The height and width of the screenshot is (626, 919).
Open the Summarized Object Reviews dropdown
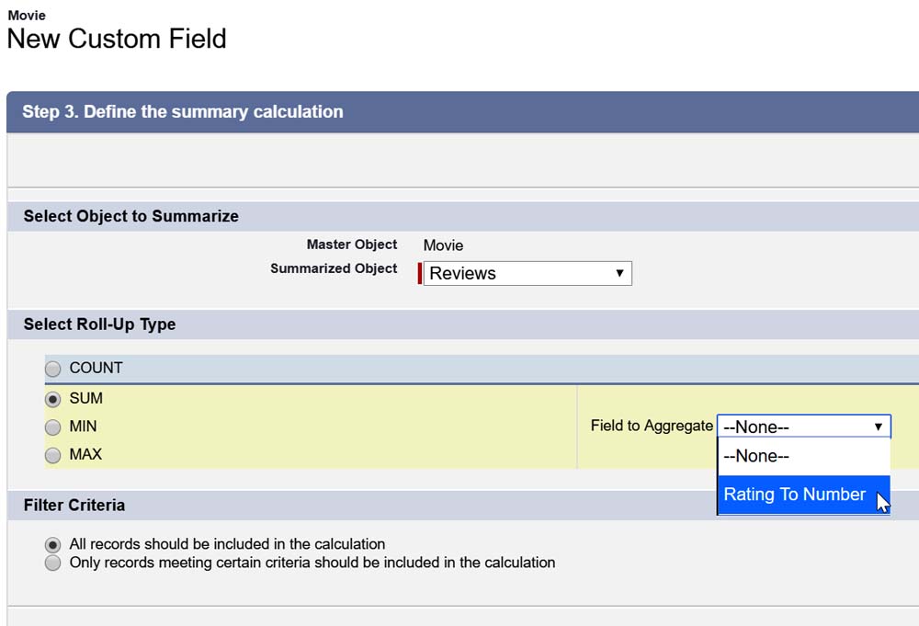(x=527, y=273)
